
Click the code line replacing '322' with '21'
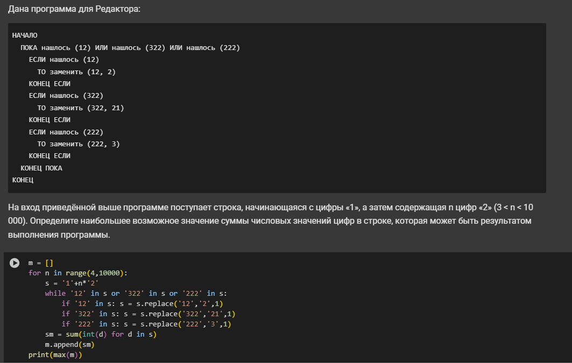(149, 314)
